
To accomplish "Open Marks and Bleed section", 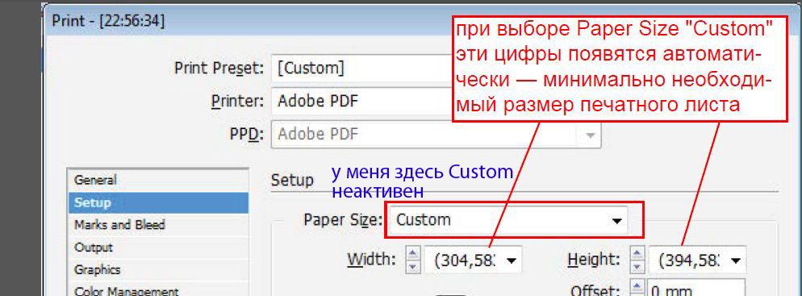I will (159, 224).
